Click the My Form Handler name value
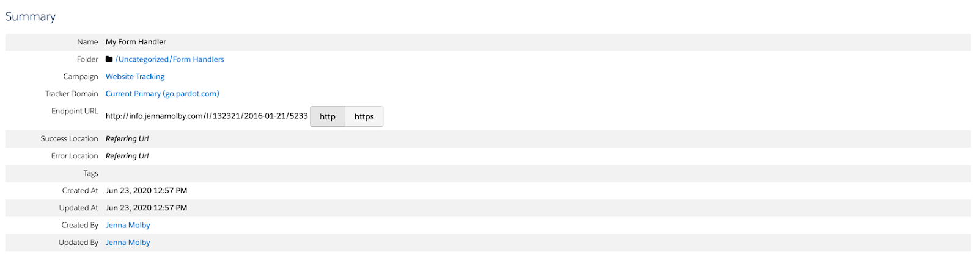 tap(136, 42)
